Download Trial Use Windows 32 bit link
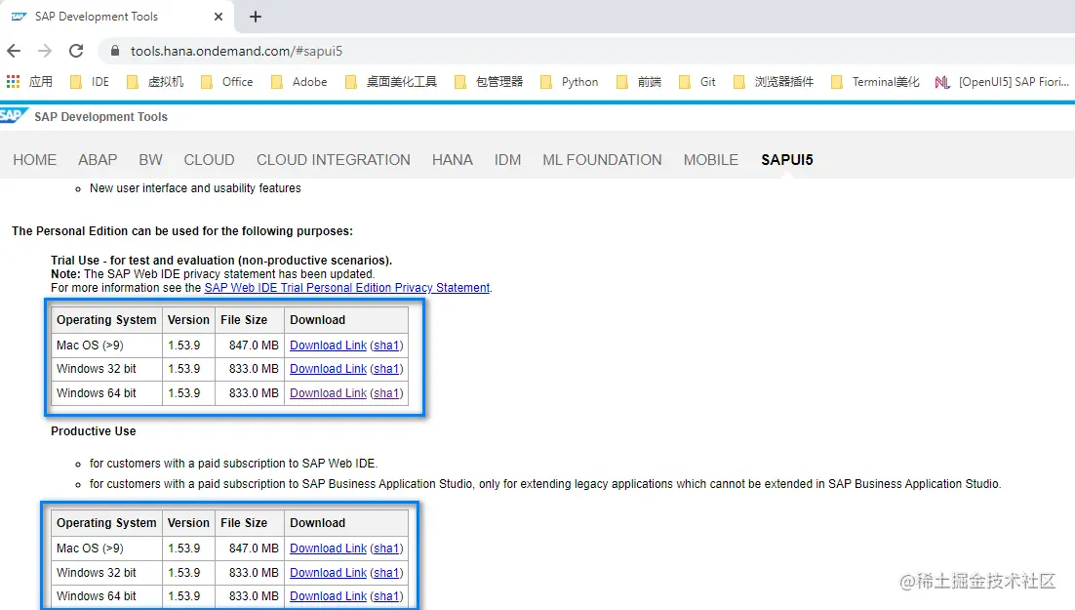1075x610 pixels. click(x=328, y=369)
